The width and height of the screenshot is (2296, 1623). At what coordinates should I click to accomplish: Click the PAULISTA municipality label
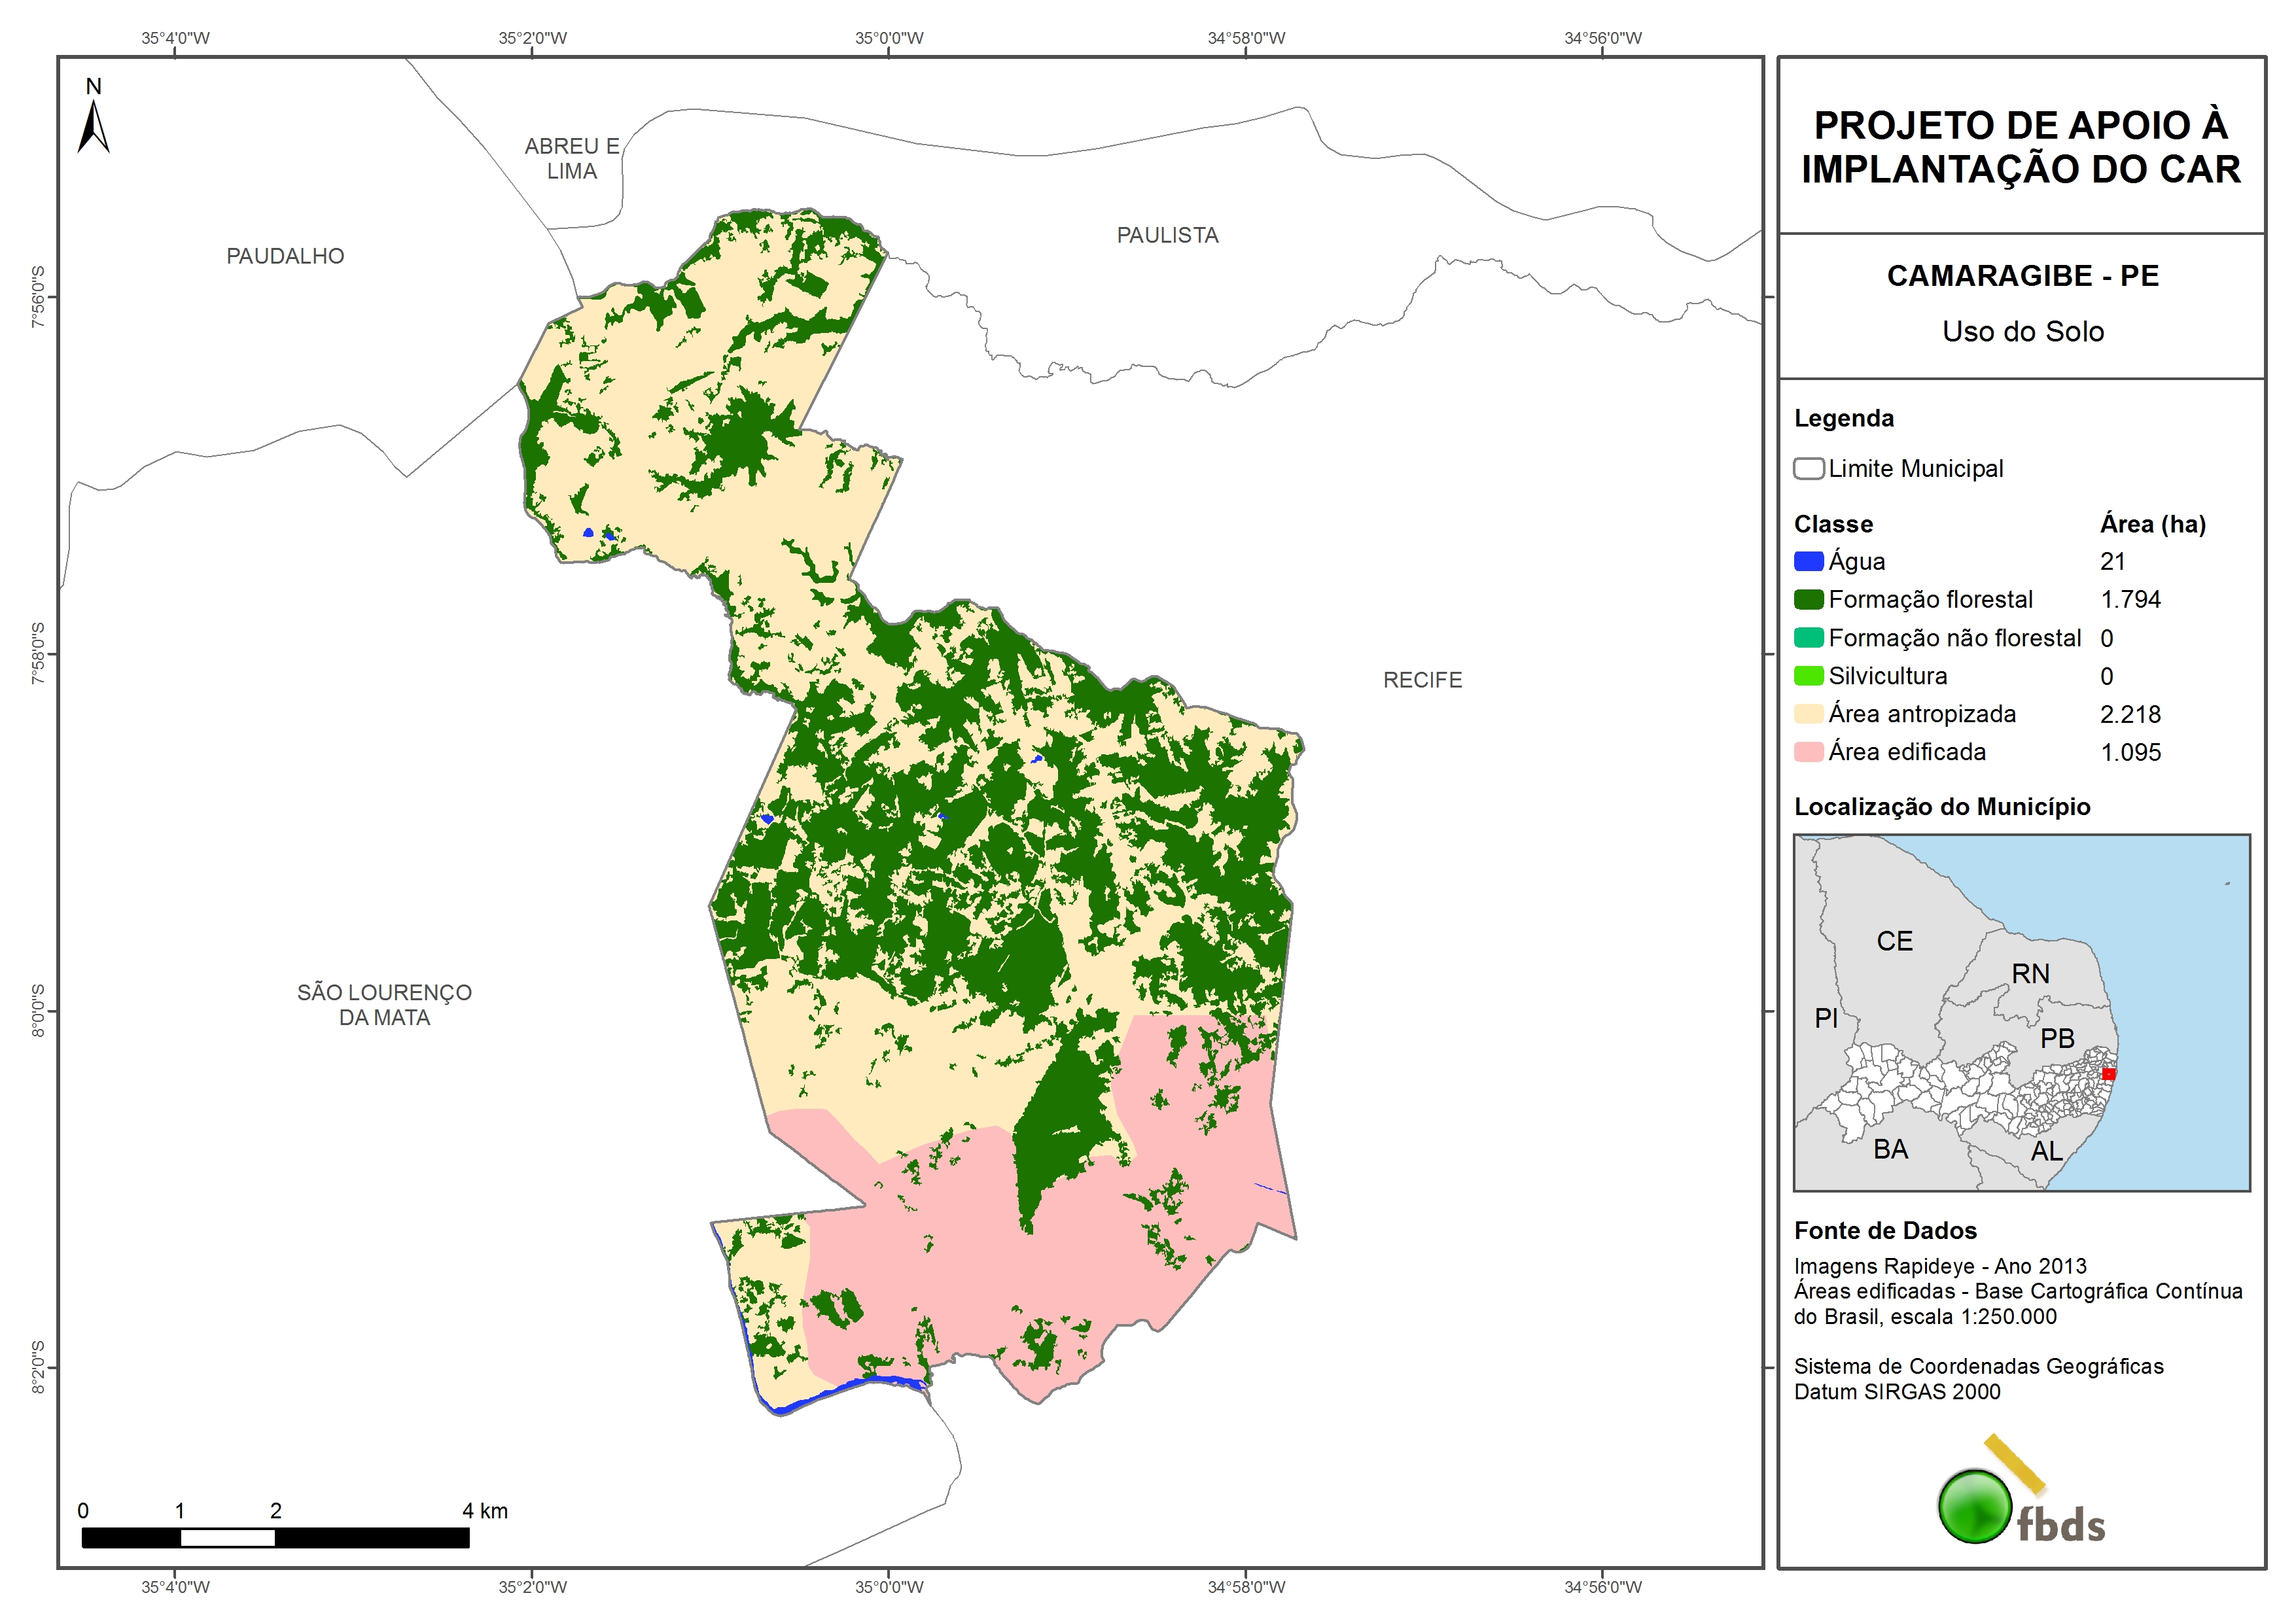(x=1167, y=235)
